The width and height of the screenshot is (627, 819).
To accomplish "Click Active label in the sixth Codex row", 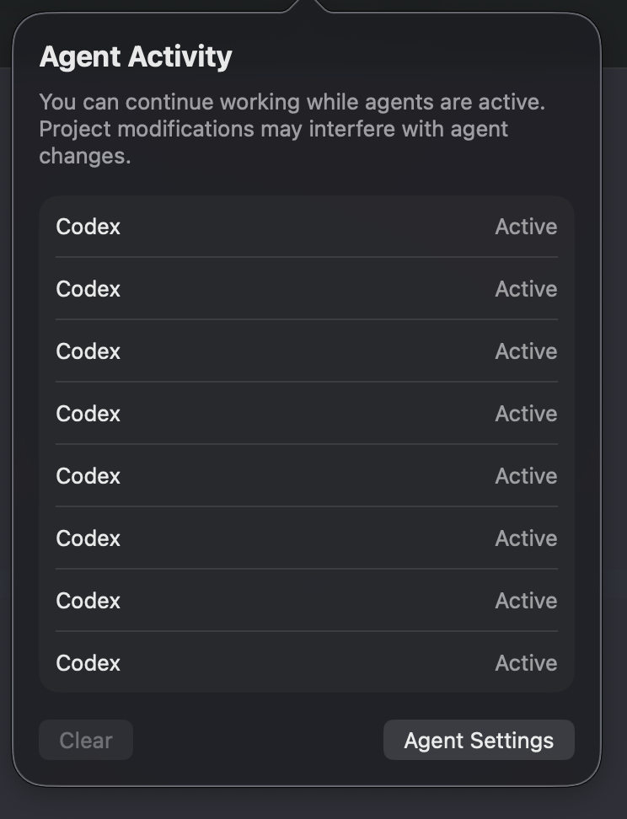I will point(526,538).
